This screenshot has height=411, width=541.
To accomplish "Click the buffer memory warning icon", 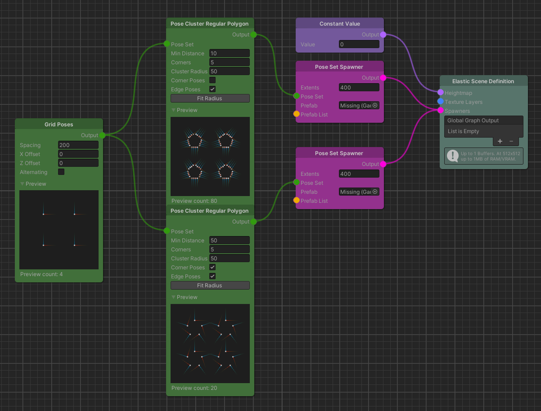I will [452, 156].
